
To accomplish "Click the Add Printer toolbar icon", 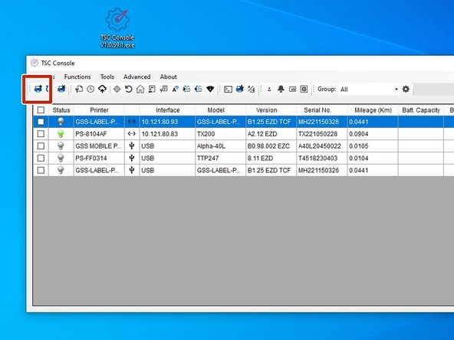I will coord(38,89).
